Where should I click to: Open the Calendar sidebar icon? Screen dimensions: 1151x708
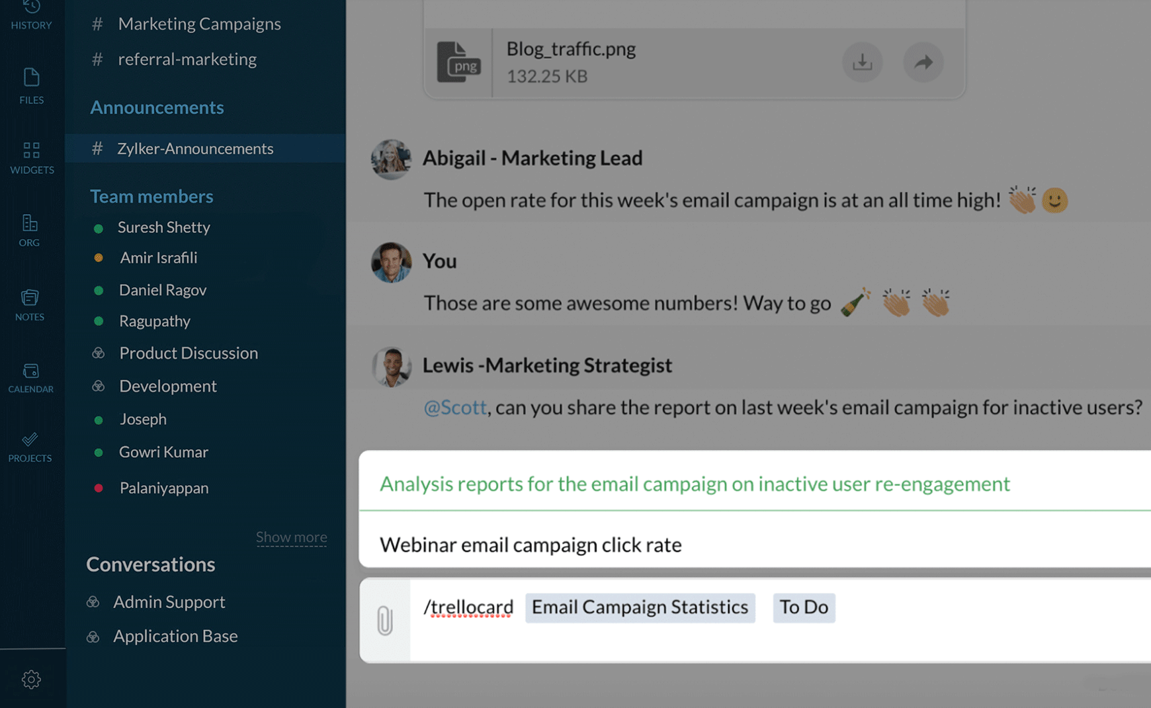[30, 378]
